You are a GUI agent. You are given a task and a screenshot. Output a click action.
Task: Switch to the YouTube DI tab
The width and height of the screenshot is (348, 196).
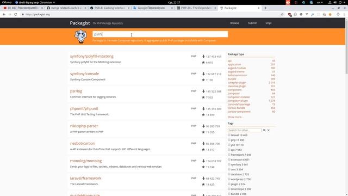point(23,8)
